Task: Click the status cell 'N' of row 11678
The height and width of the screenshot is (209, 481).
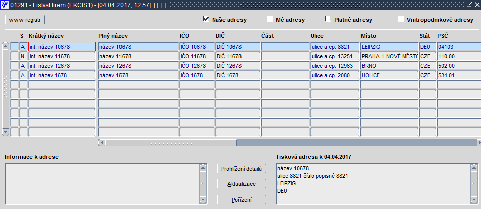Action: [23, 56]
